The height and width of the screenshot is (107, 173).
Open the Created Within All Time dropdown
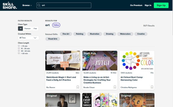[x=28, y=38]
